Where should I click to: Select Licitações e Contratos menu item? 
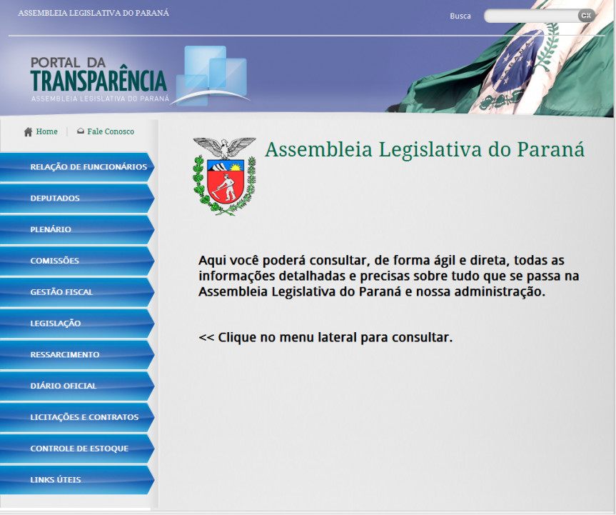coord(84,417)
